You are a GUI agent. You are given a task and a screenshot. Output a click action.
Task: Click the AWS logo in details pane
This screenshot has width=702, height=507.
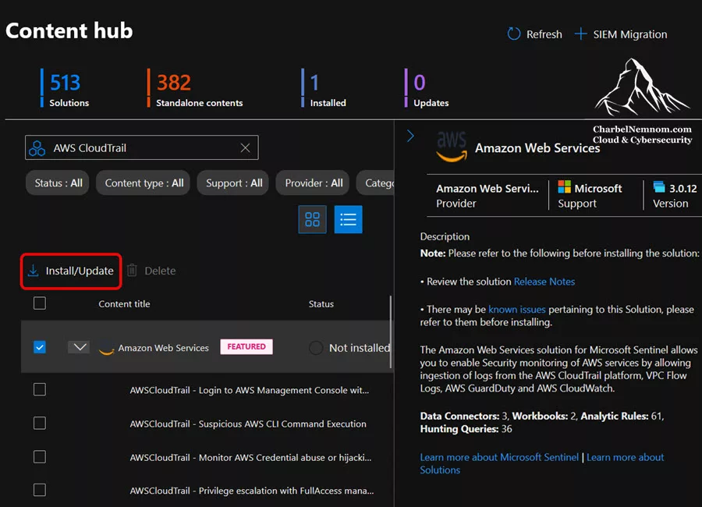tap(452, 147)
